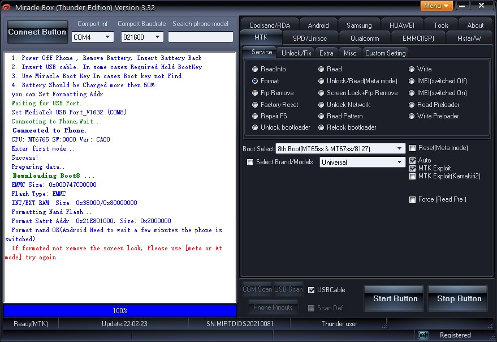Switch to the Android tab

click(x=318, y=25)
